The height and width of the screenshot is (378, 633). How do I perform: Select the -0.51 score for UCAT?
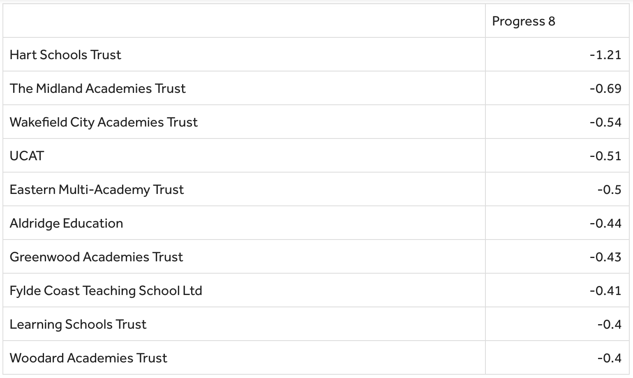pyautogui.click(x=605, y=156)
